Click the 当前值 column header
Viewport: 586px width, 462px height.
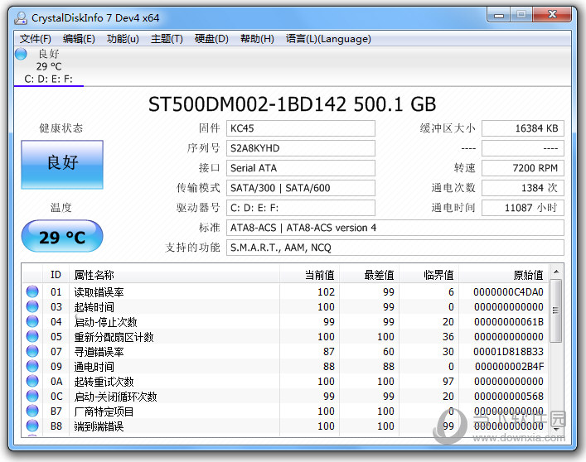309,275
